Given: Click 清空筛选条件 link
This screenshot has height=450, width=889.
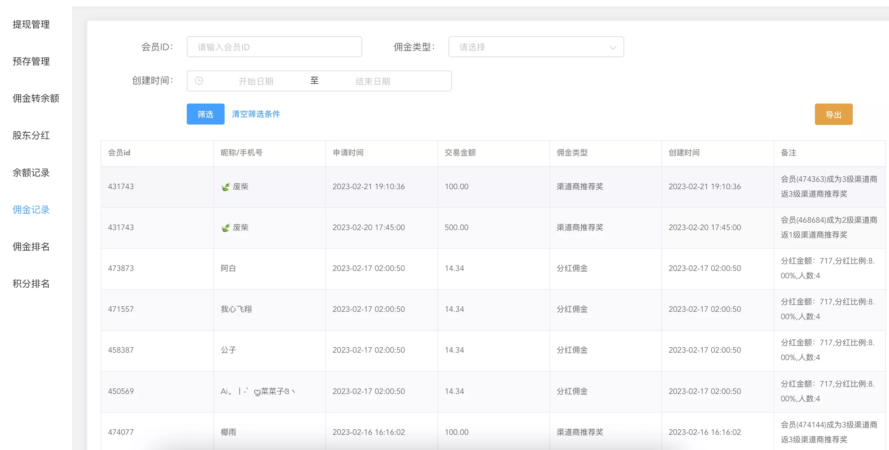Looking at the screenshot, I should click(256, 114).
